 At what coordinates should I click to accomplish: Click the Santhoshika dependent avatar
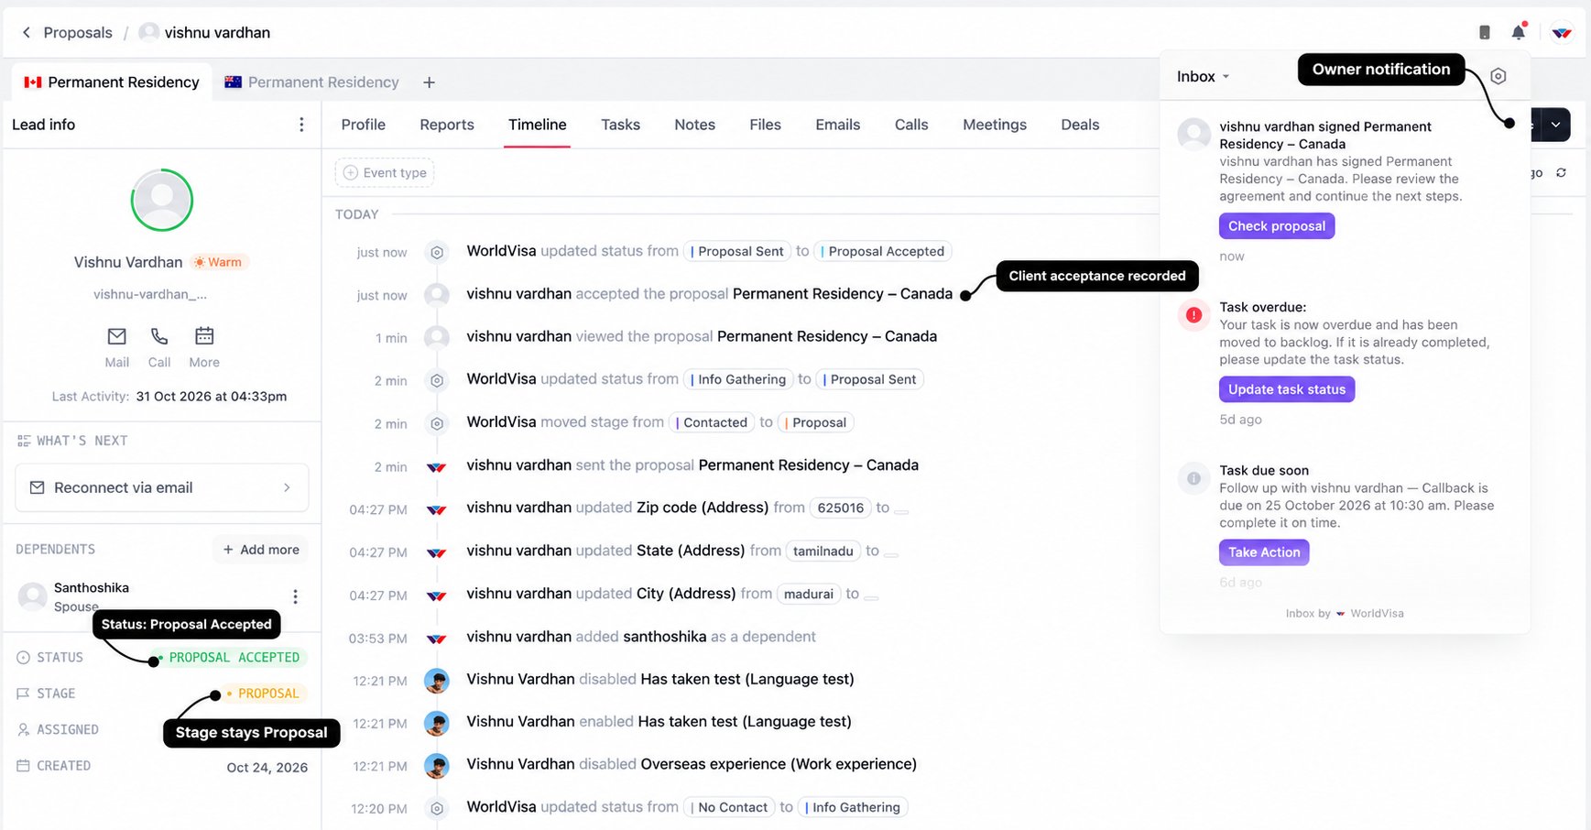(x=33, y=596)
